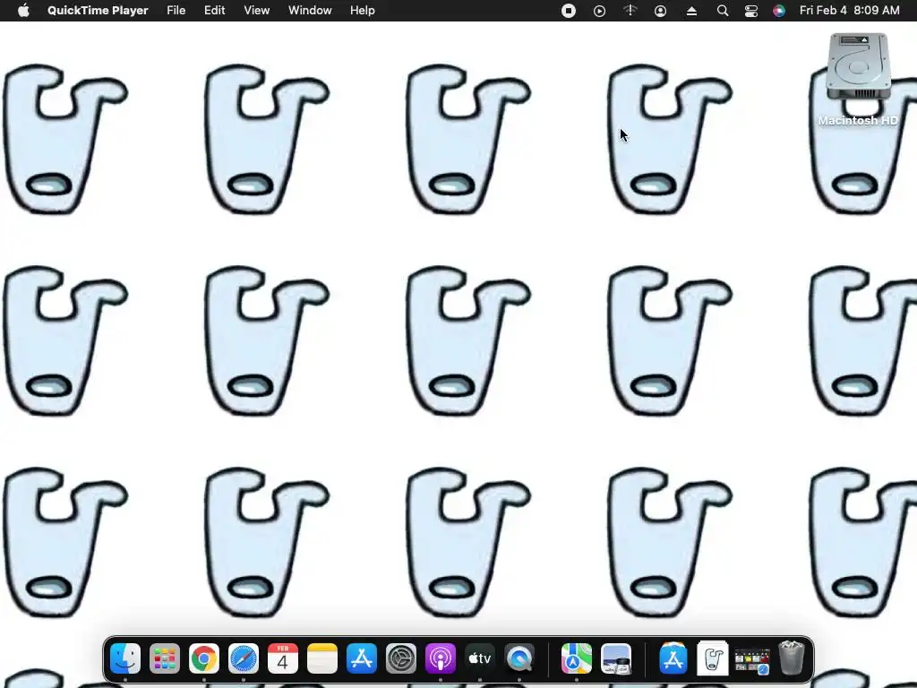Open App Store next to Notes
The height and width of the screenshot is (688, 917).
coord(362,658)
